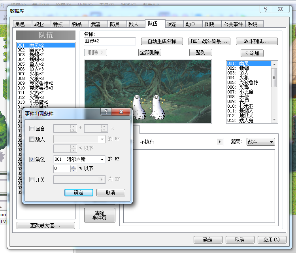Click the 名称 input field containing 幽灵*2

[x=110, y=41]
